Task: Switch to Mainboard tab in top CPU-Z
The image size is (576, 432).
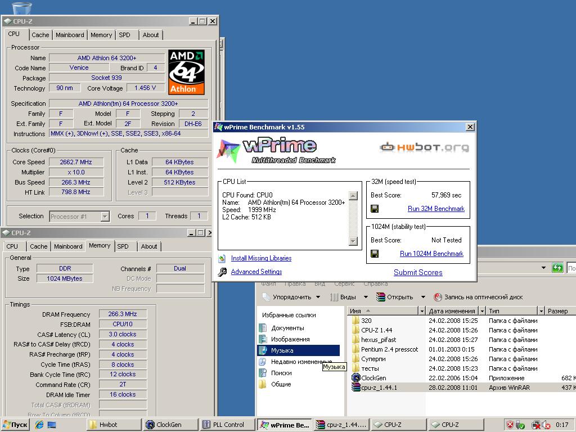Action: click(x=70, y=35)
